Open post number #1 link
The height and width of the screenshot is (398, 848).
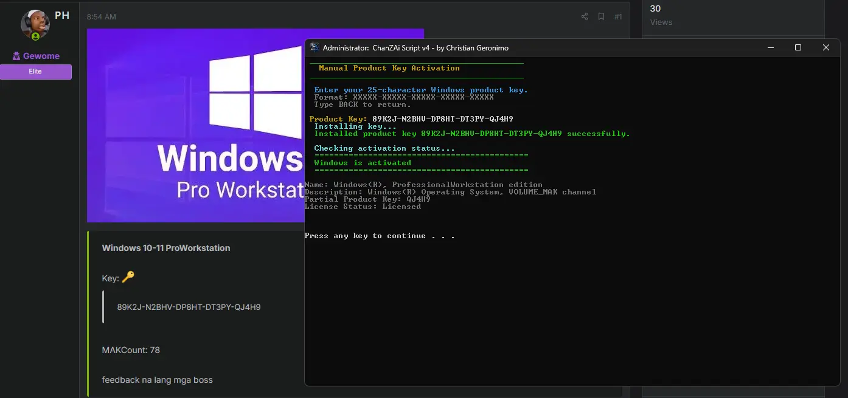(618, 17)
